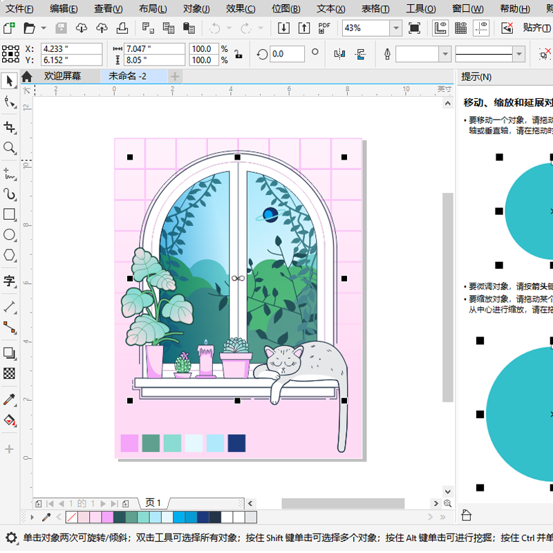This screenshot has width=553, height=553.
Task: Expand the Open file dropdown arrow
Action: [43, 28]
